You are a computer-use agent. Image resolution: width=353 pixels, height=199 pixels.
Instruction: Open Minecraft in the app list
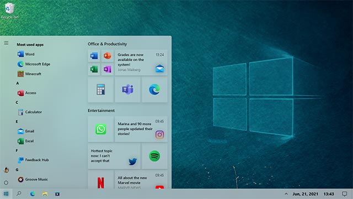point(29,74)
